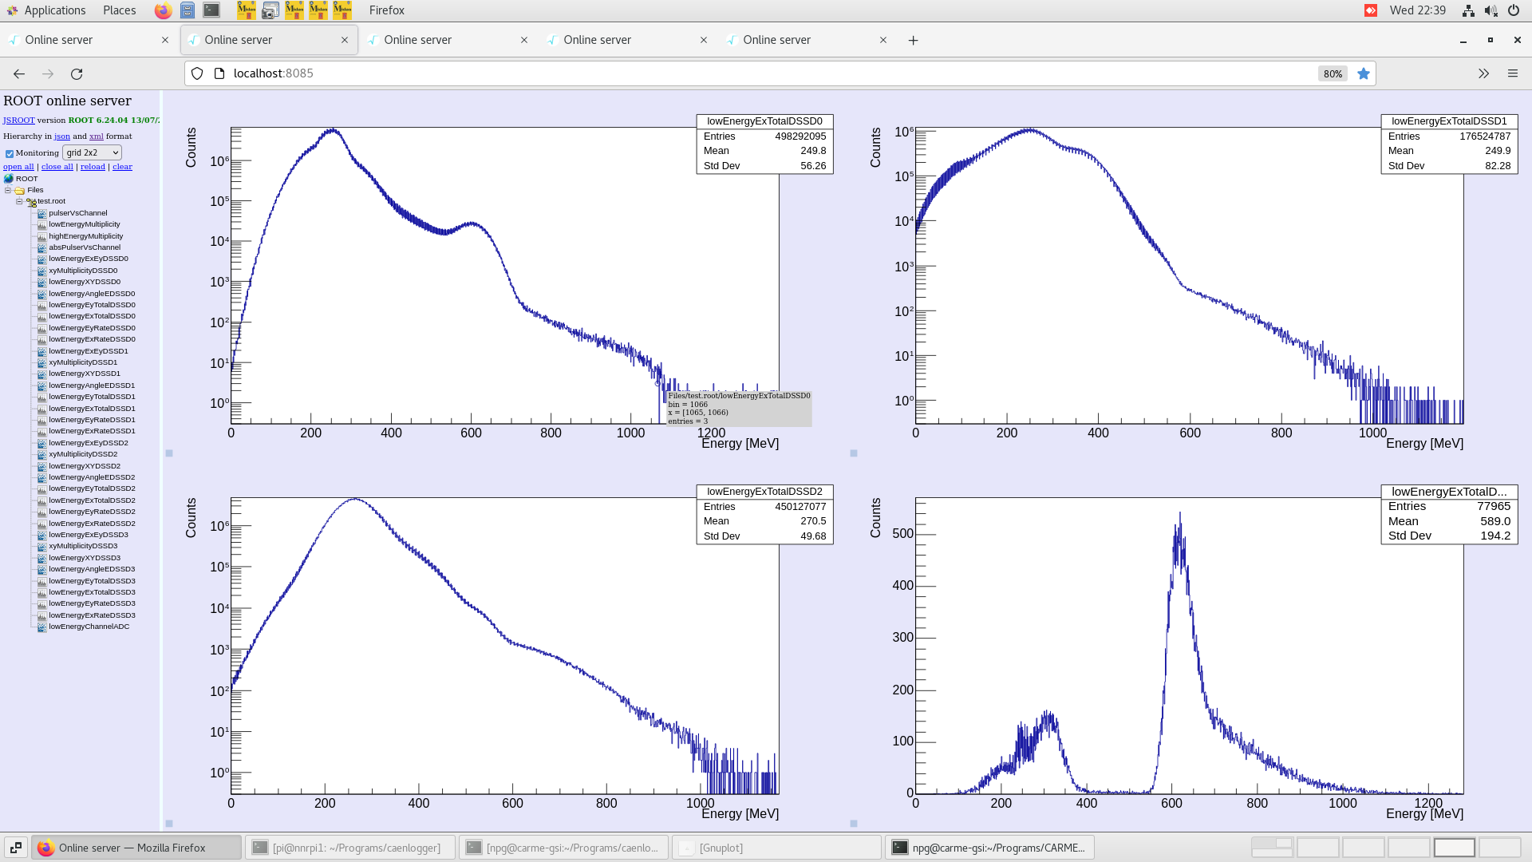
Task: Click the ROOT globe icon
Action: 9,179
